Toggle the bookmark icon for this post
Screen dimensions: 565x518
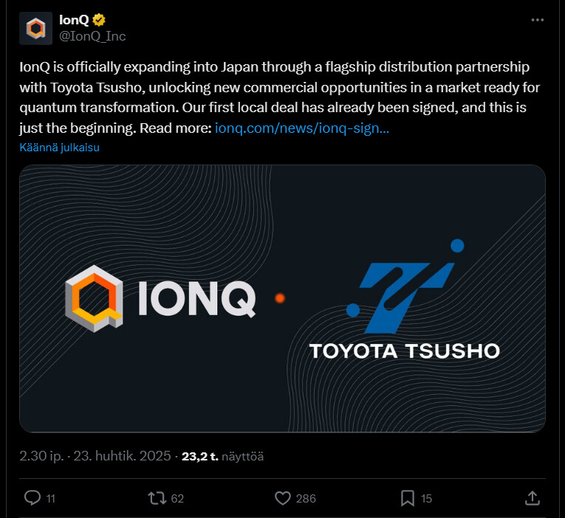coord(408,499)
